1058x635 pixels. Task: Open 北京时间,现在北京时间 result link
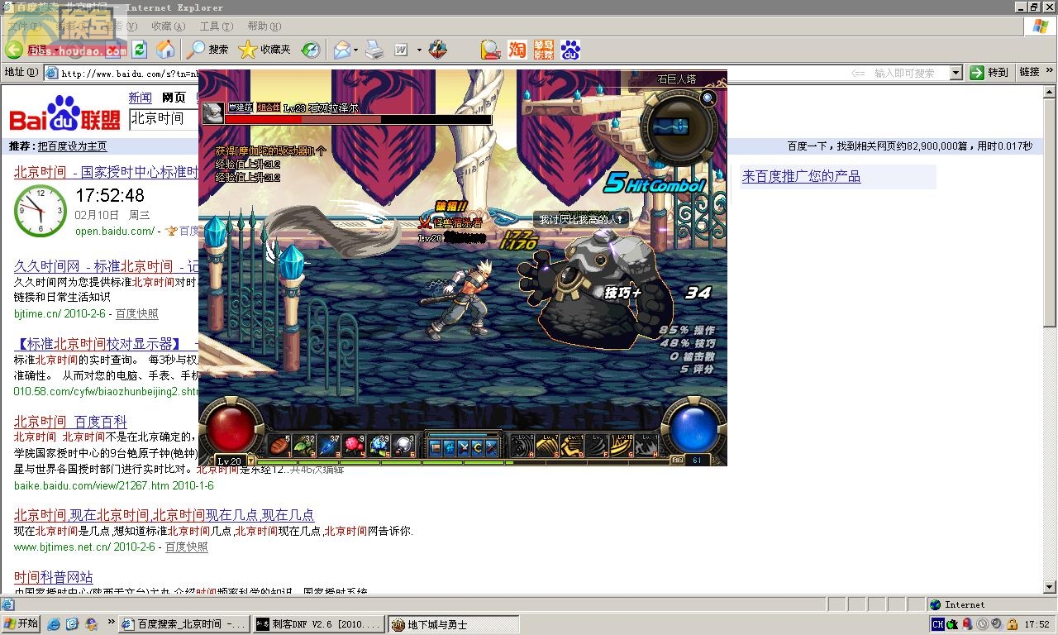[x=164, y=515]
